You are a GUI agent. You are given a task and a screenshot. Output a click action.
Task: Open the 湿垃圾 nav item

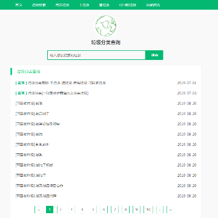104,5
